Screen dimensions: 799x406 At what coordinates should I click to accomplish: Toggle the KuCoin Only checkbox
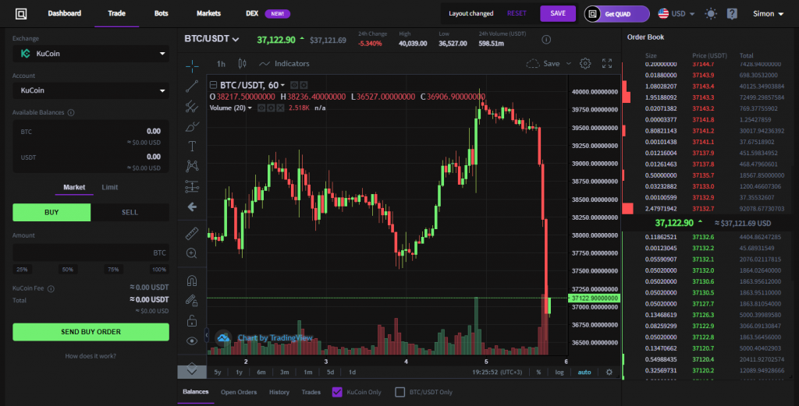337,392
